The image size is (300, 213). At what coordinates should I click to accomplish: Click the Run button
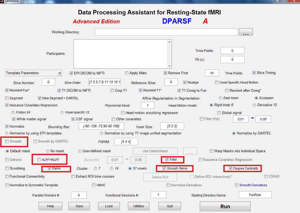pyautogui.click(x=225, y=206)
